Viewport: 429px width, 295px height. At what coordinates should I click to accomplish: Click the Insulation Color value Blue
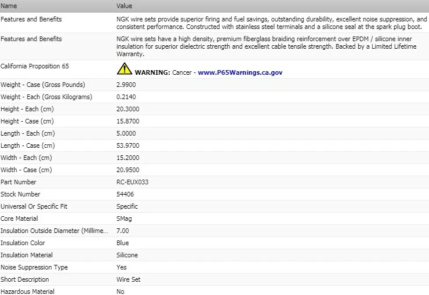pyautogui.click(x=122, y=243)
